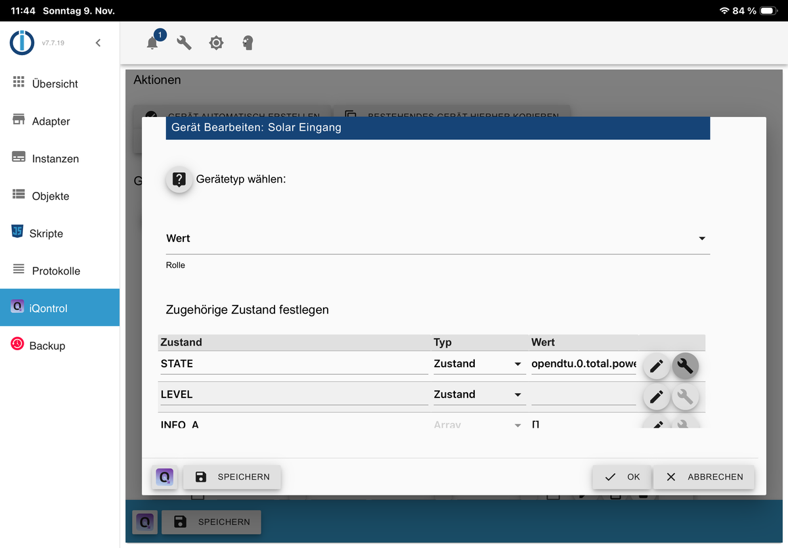Click the wrench icon in top toolbar
Viewport: 788px width, 548px height.
pyautogui.click(x=185, y=43)
